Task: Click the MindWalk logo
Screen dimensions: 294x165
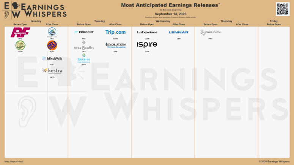Action: point(52,58)
